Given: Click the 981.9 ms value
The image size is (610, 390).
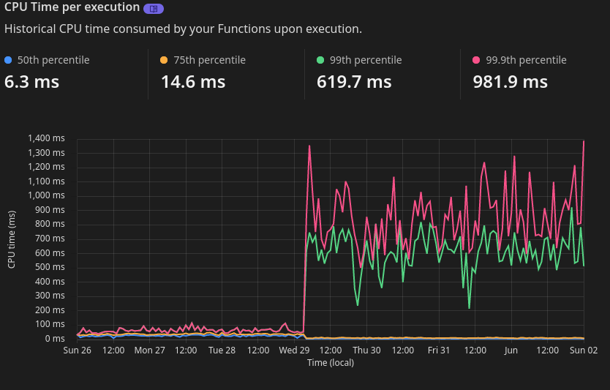Looking at the screenshot, I should 511,82.
